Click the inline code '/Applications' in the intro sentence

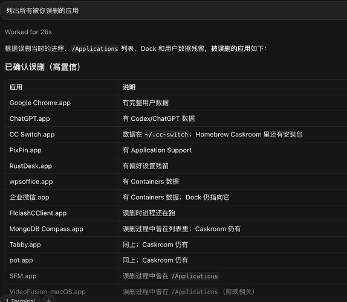coord(95,49)
